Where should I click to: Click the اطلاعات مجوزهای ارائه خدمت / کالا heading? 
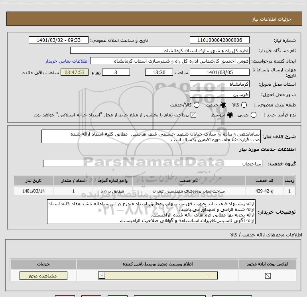(x=266, y=235)
